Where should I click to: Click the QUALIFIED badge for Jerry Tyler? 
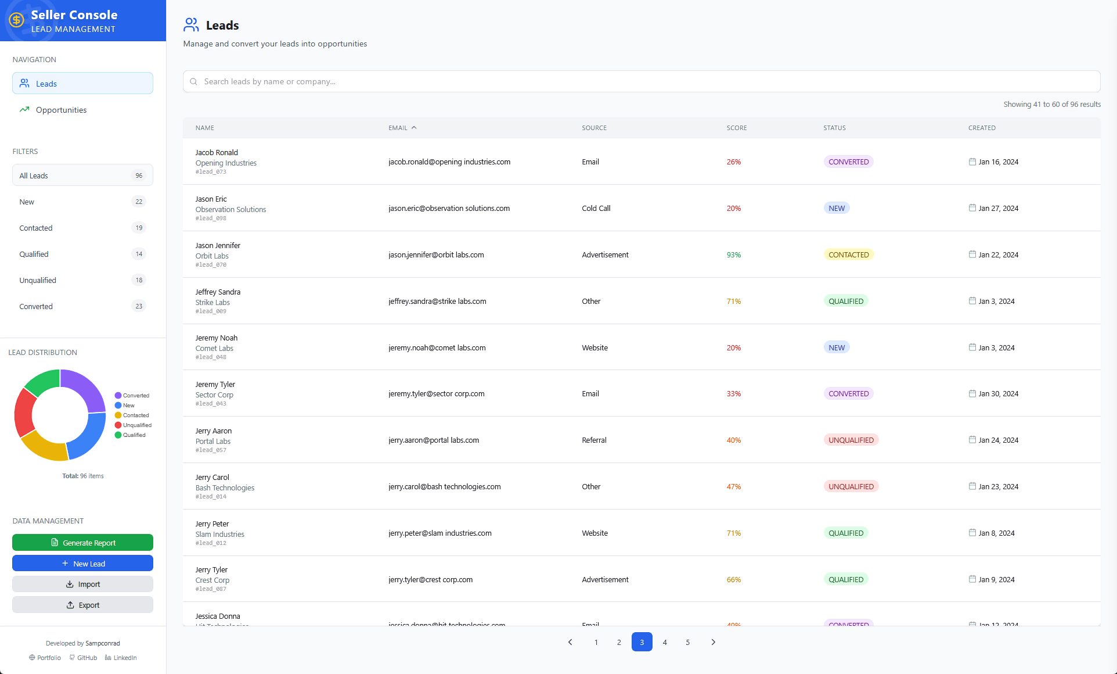point(846,579)
